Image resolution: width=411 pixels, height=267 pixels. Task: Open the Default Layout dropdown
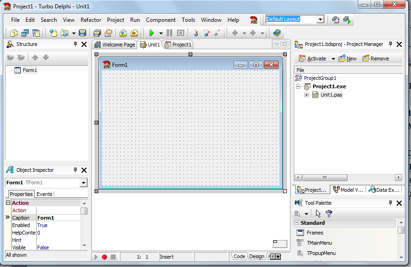coord(320,19)
